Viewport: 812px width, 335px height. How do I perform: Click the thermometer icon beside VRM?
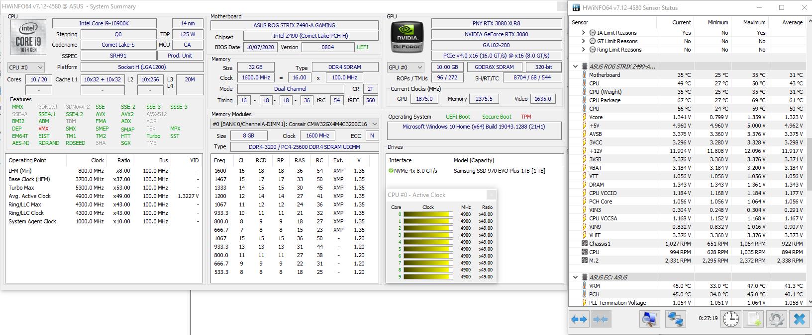(x=585, y=286)
